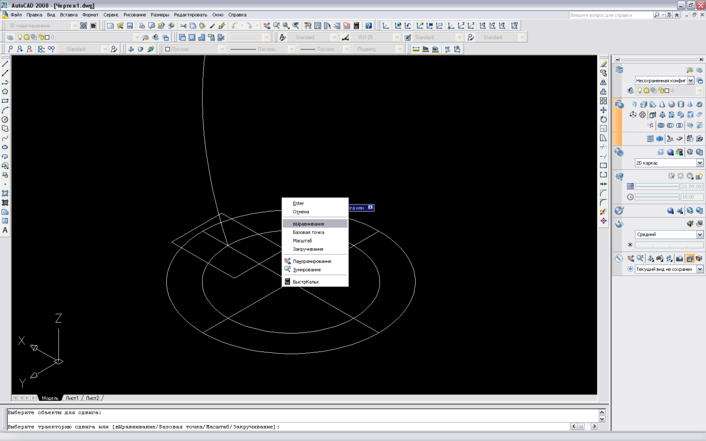Open the Рисование menu
The width and height of the screenshot is (706, 441).
click(135, 15)
